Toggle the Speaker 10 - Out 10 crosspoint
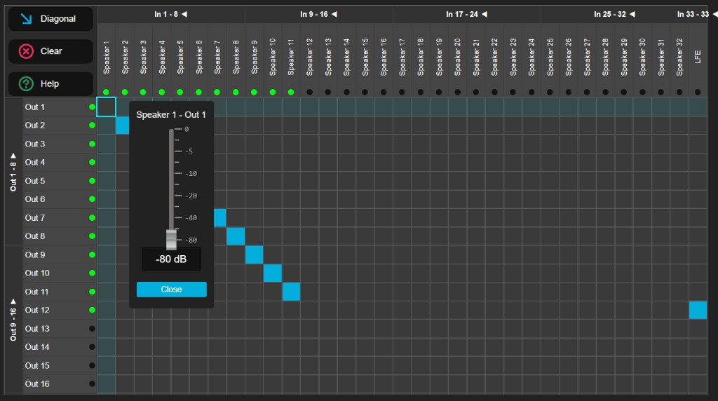 tap(273, 273)
